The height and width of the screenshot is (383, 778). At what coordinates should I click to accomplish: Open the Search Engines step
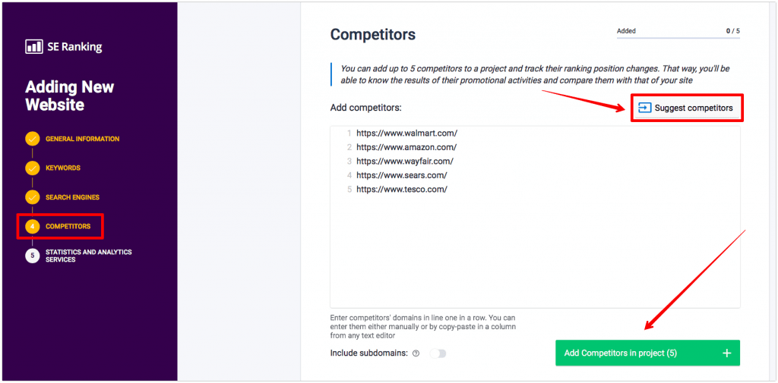72,198
